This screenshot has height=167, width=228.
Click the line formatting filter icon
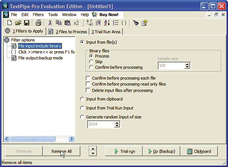click(98, 23)
